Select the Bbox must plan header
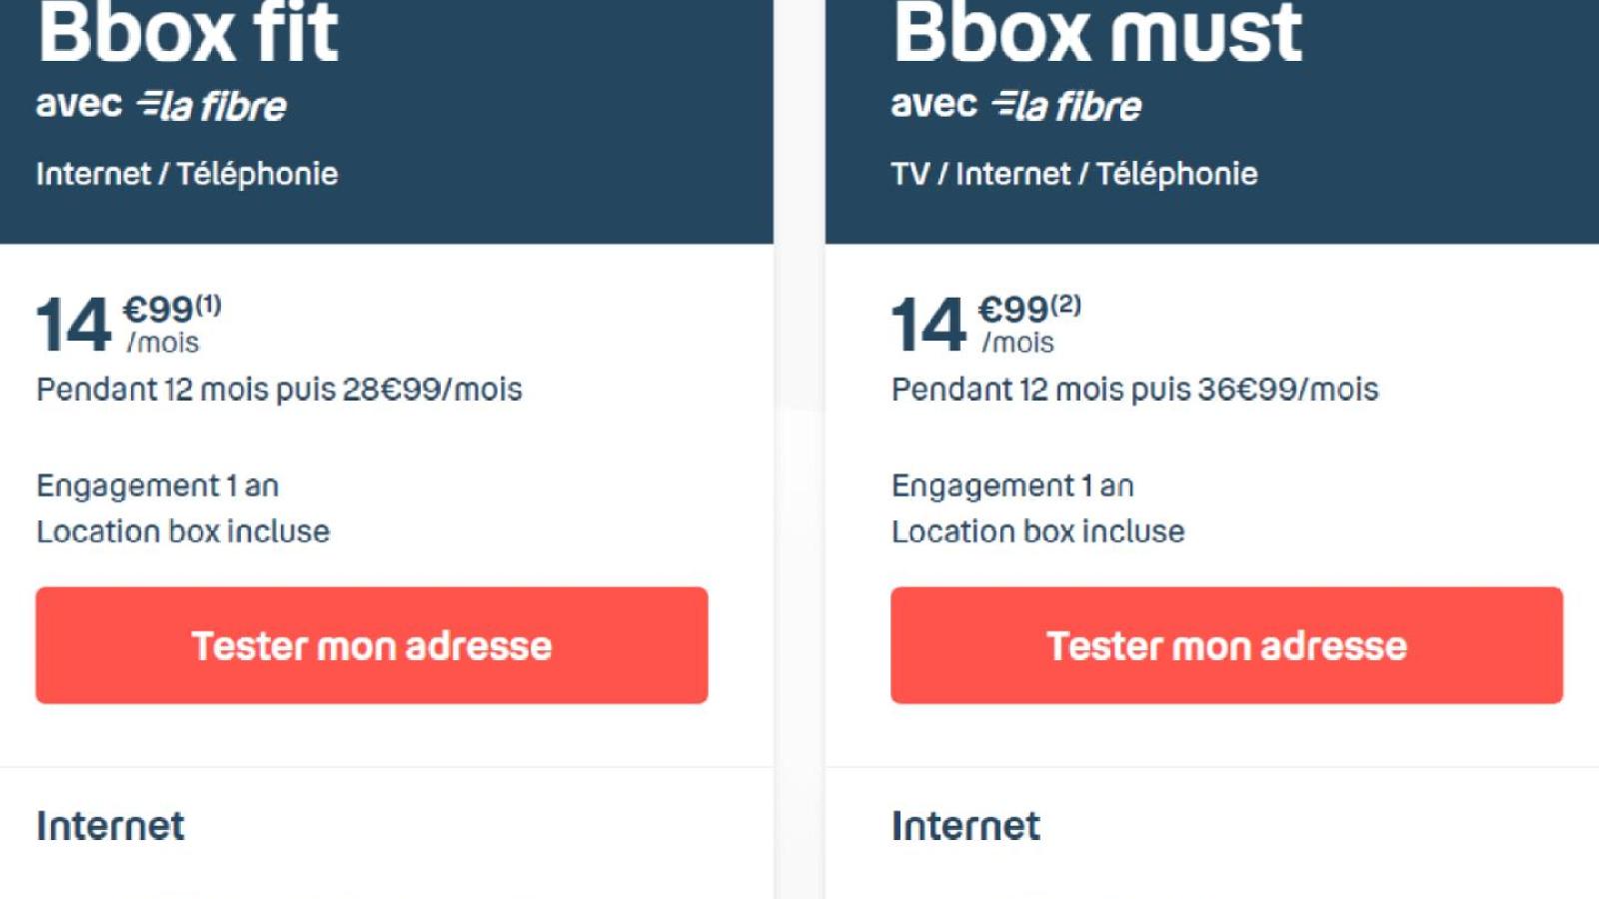 click(1097, 35)
